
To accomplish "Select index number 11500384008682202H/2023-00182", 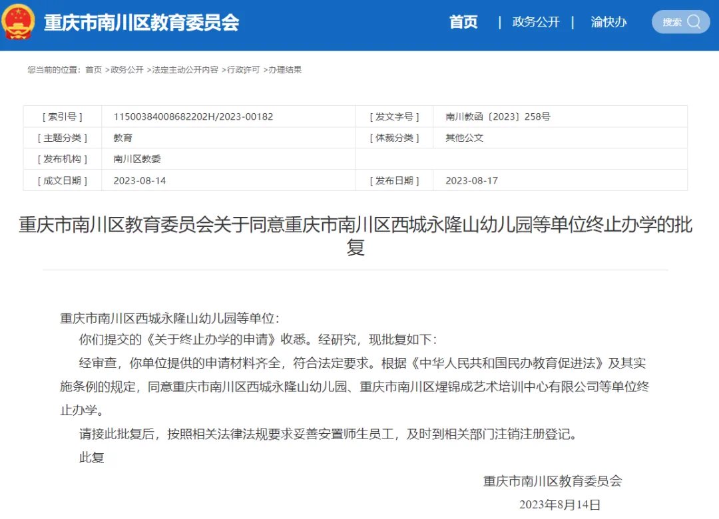I will point(193,116).
